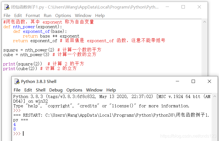The width and height of the screenshot is (219, 141).
Task: Click the output value 8 in Shell
Action: click(x=15, y=129)
